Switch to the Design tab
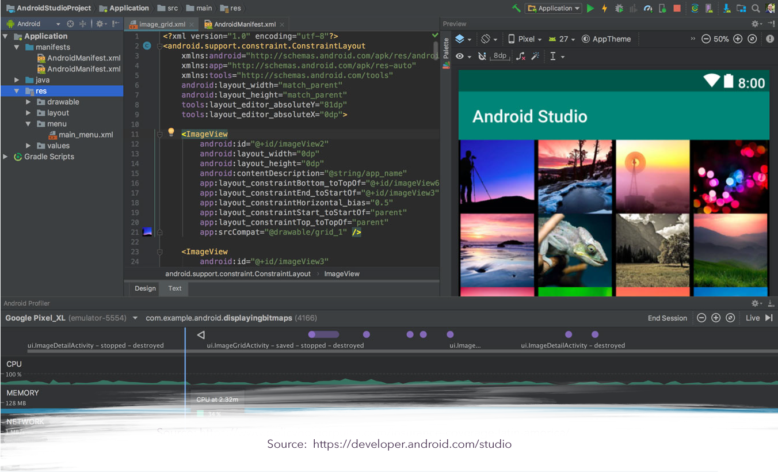 tap(145, 288)
